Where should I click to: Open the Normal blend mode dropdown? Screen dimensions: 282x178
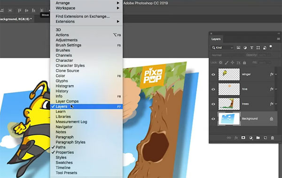(x=227, y=55)
